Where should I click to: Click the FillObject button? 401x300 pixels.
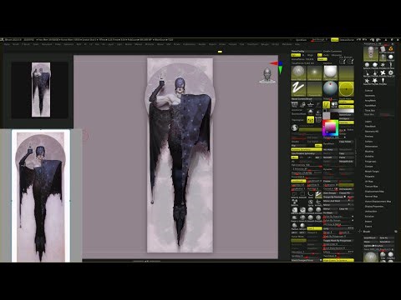(x=346, y=118)
